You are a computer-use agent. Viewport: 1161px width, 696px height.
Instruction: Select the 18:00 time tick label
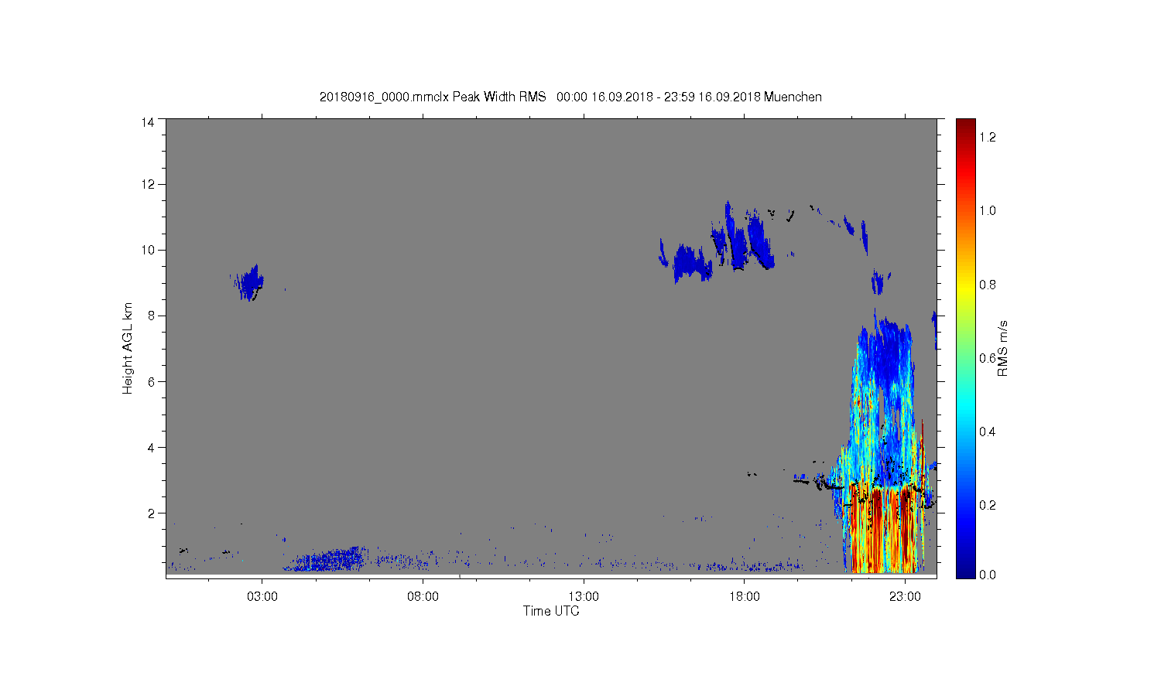[x=745, y=596]
